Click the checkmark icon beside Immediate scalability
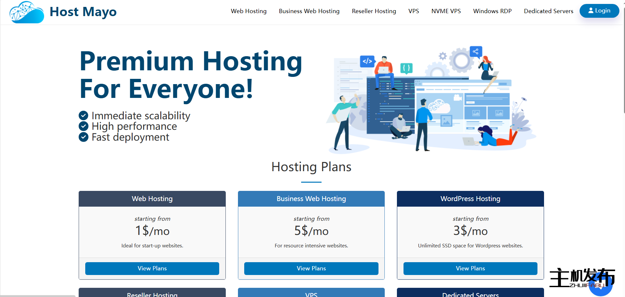Image resolution: width=625 pixels, height=297 pixels. (84, 116)
